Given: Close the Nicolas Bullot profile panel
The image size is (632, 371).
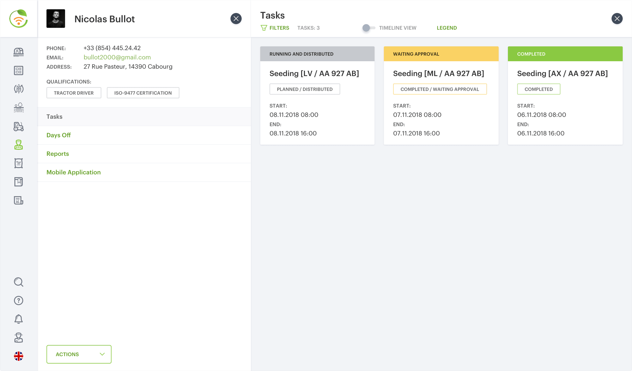Looking at the screenshot, I should tap(236, 19).
